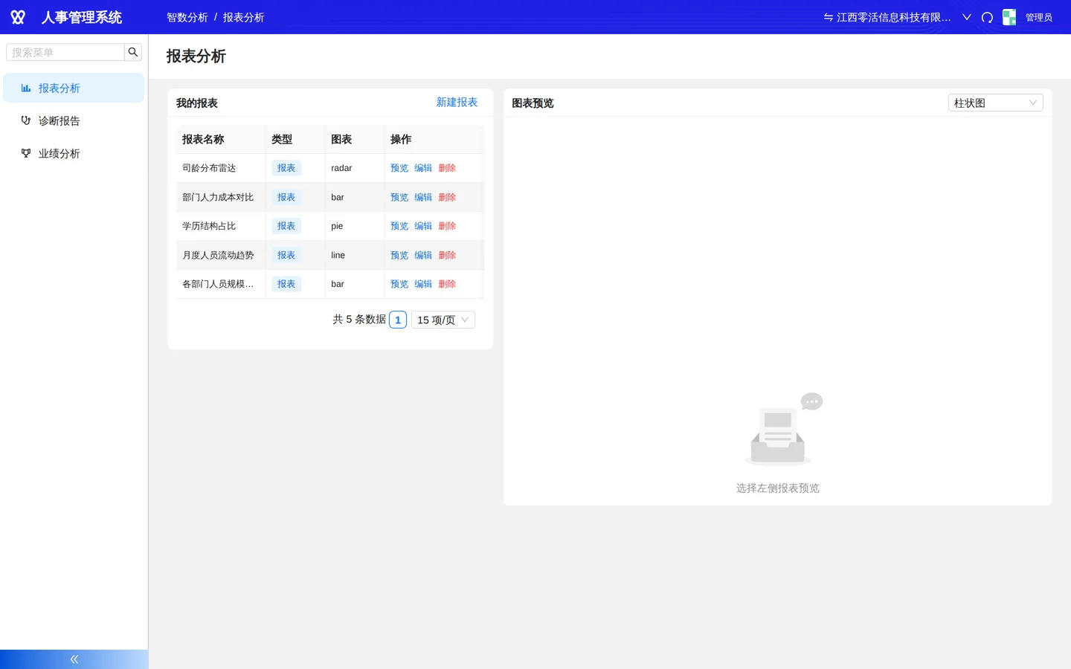This screenshot has width=1071, height=669.
Task: Focus the 搜索菜单 search input
Action: click(65, 52)
